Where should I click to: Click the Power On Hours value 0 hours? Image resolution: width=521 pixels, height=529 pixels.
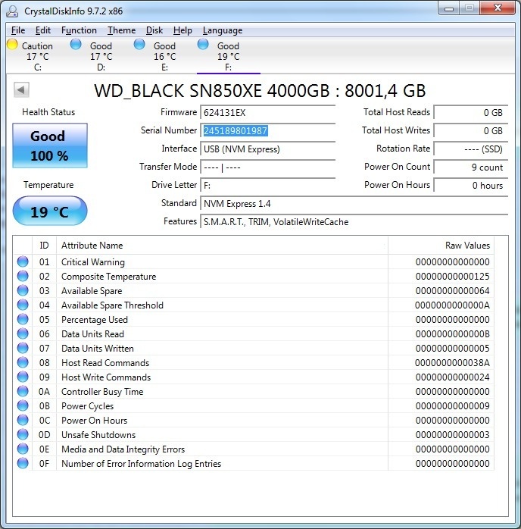click(x=471, y=185)
